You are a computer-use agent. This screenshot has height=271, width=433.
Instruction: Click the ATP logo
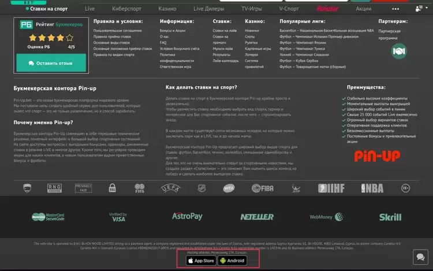[296, 188]
